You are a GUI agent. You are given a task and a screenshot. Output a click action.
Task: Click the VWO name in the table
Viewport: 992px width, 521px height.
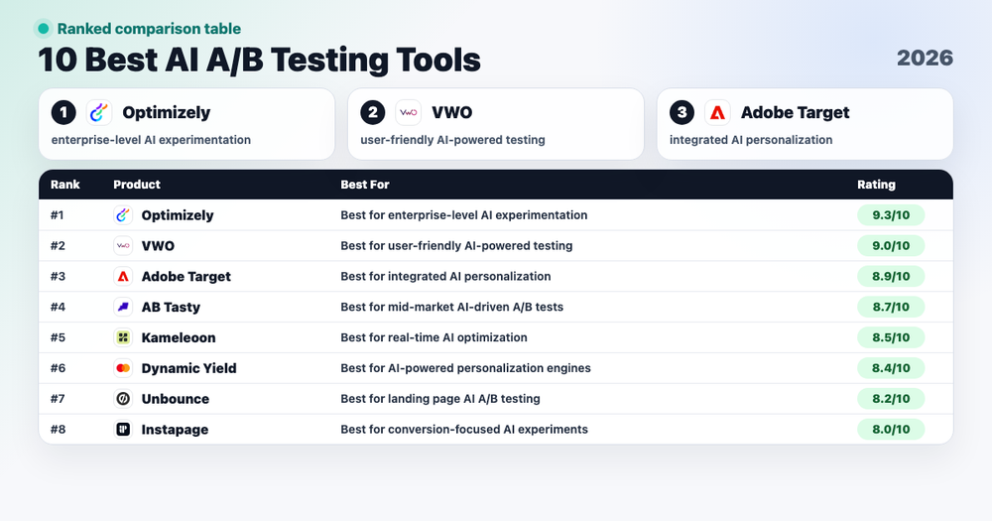[x=158, y=246]
